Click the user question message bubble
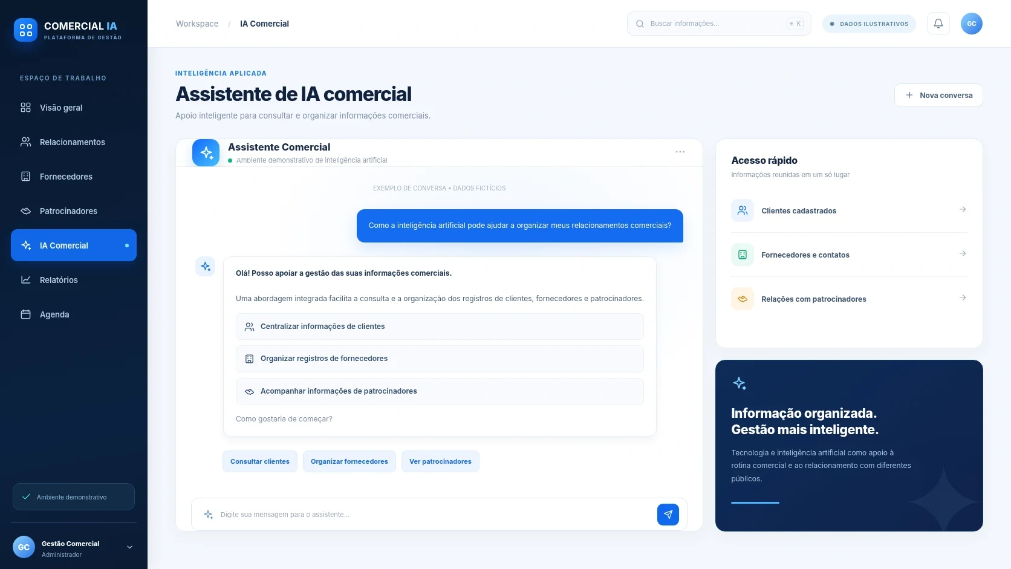Viewport: 1011px width, 569px height. pyautogui.click(x=520, y=226)
